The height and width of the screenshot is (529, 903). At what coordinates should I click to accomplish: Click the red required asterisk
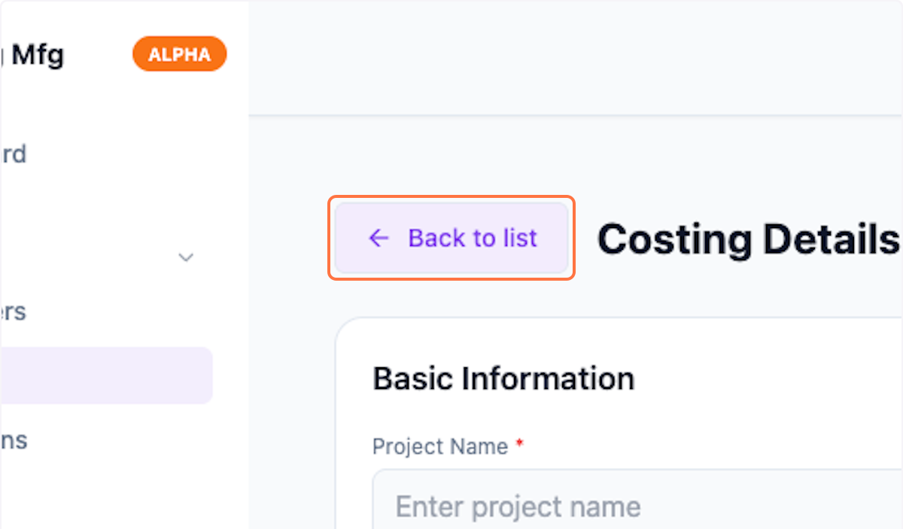[x=519, y=445]
